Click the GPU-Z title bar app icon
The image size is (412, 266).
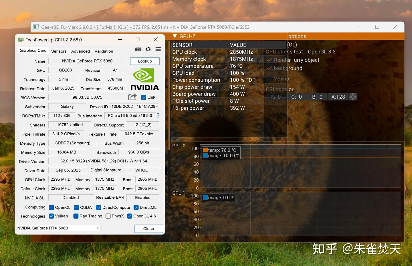click(x=21, y=40)
